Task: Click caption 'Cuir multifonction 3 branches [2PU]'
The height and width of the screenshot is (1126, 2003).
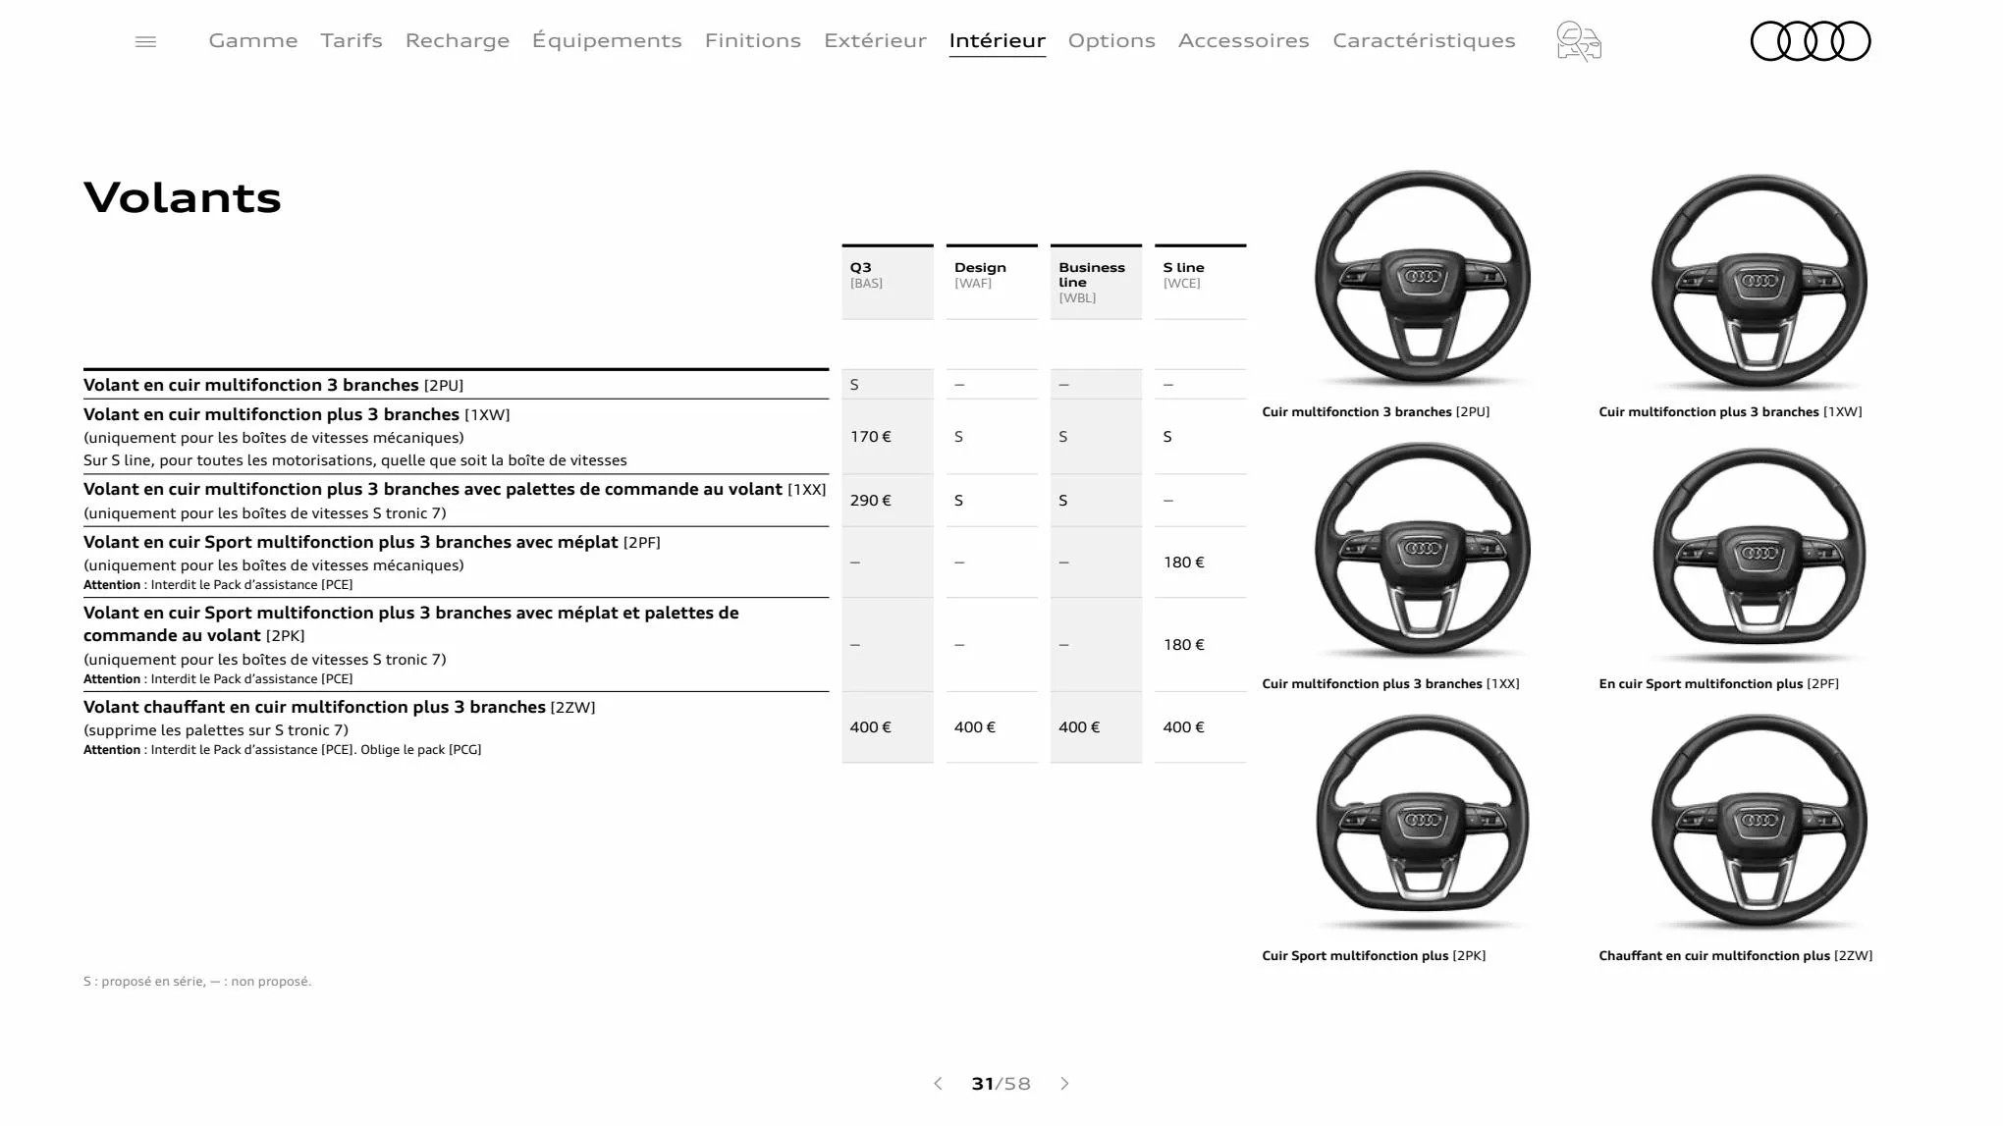Action: point(1376,412)
